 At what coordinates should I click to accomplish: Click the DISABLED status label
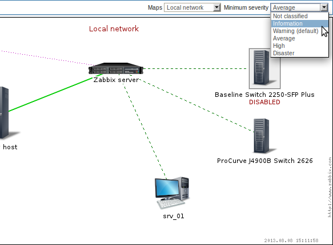point(264,102)
